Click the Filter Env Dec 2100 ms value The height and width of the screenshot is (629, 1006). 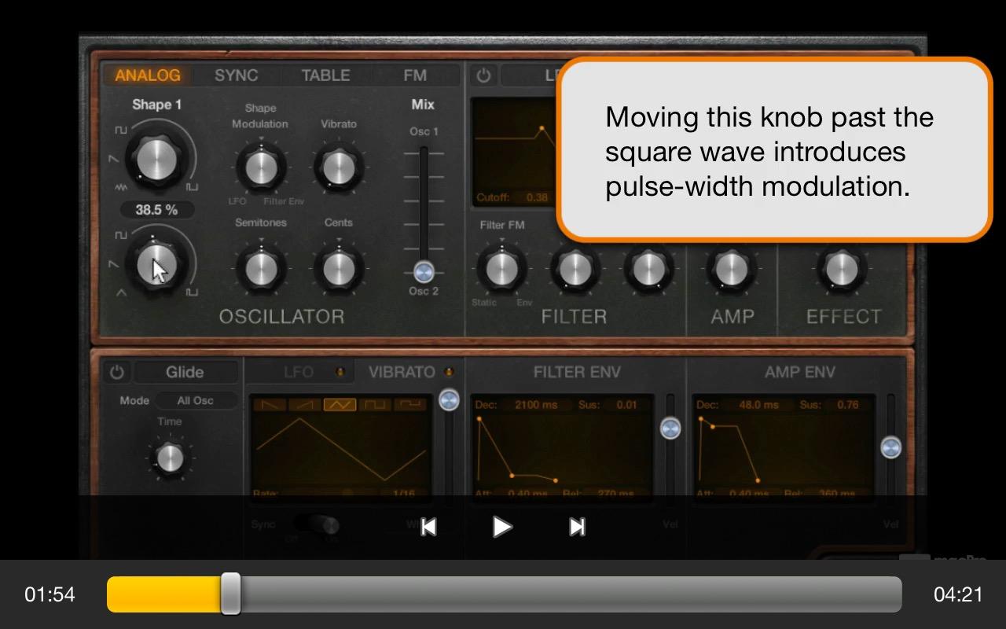click(536, 405)
